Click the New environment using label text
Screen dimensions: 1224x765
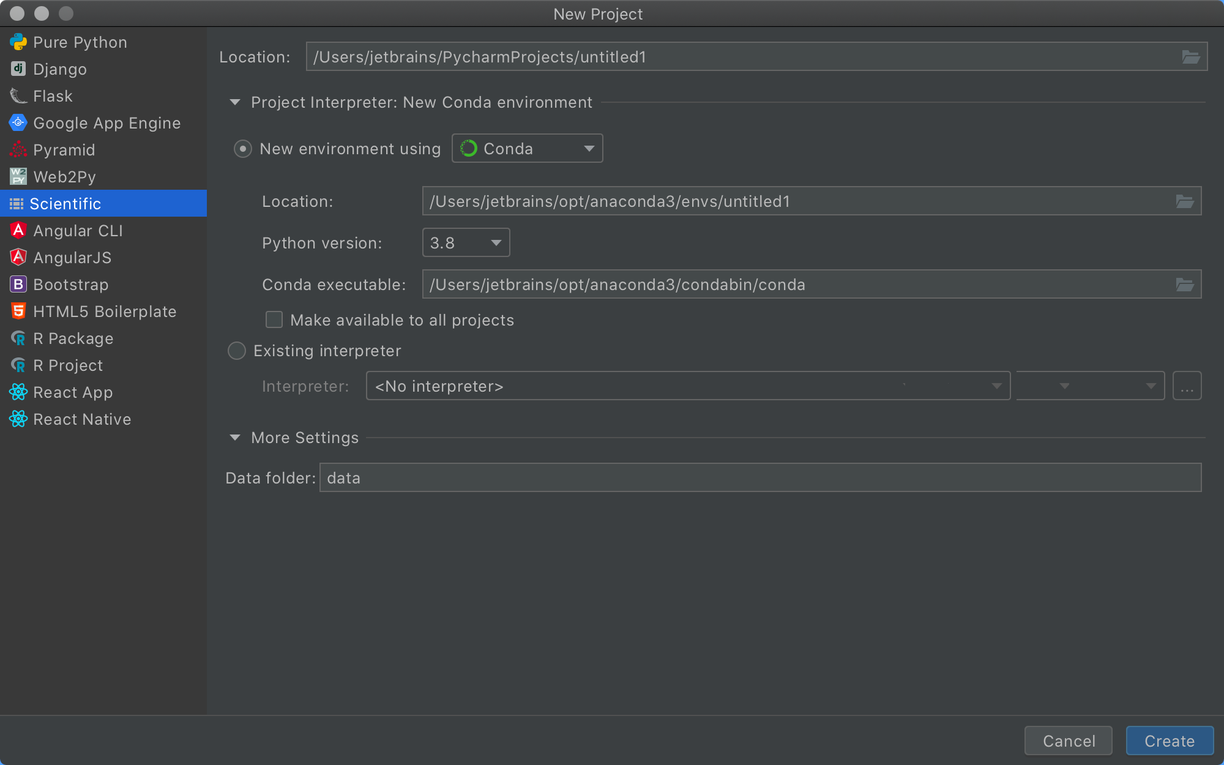350,149
